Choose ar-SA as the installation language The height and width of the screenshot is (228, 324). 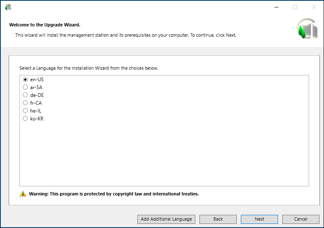(x=25, y=87)
